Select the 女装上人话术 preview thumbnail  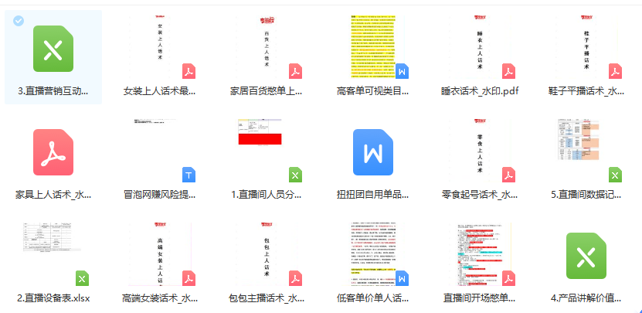pyautogui.click(x=160, y=47)
